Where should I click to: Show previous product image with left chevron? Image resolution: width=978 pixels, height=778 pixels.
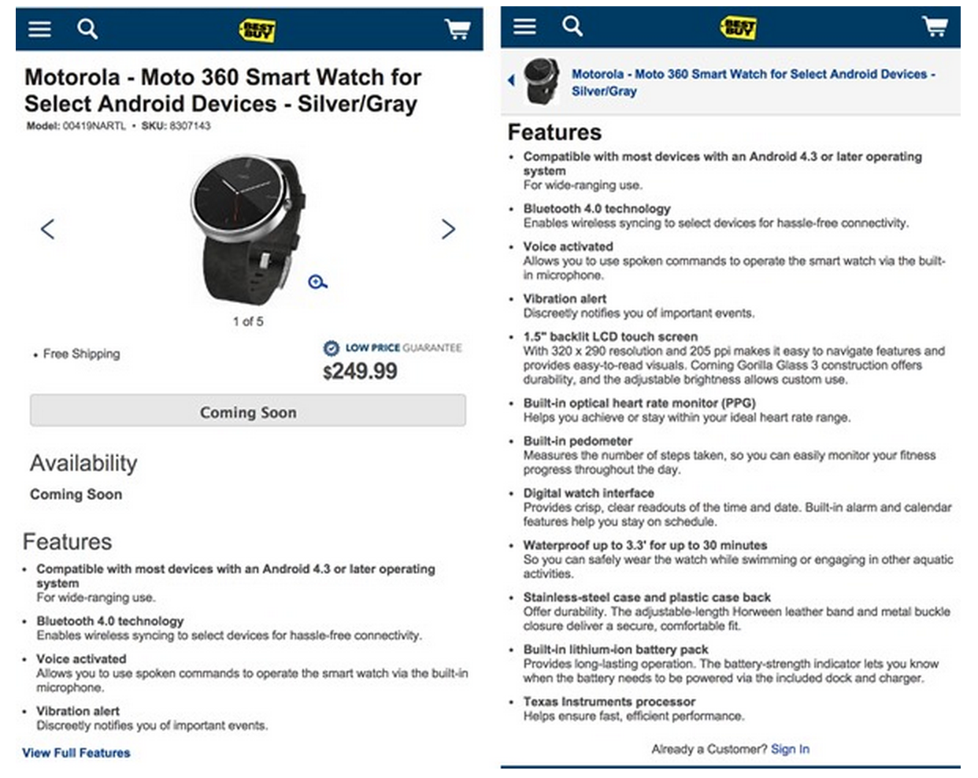(48, 229)
